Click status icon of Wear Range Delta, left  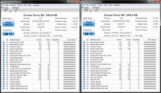[4, 58]
